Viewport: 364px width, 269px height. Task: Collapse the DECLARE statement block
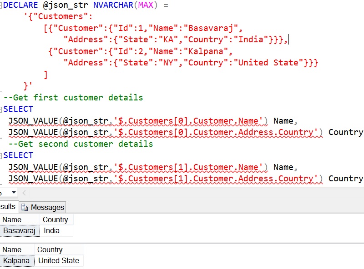click(1, 6)
